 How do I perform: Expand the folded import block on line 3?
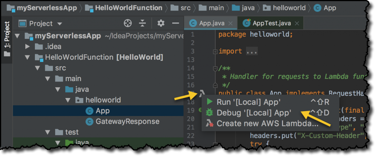point(215,51)
